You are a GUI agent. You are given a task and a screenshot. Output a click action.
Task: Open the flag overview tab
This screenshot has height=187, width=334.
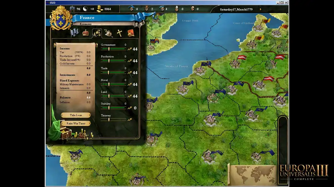(x=74, y=33)
